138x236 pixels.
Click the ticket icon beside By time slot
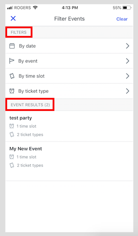click(x=12, y=76)
